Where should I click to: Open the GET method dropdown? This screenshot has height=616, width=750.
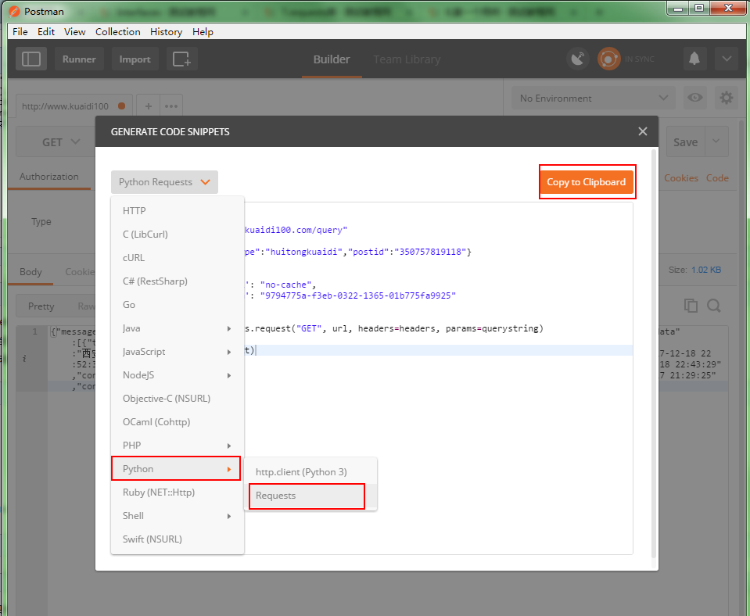[x=61, y=142]
